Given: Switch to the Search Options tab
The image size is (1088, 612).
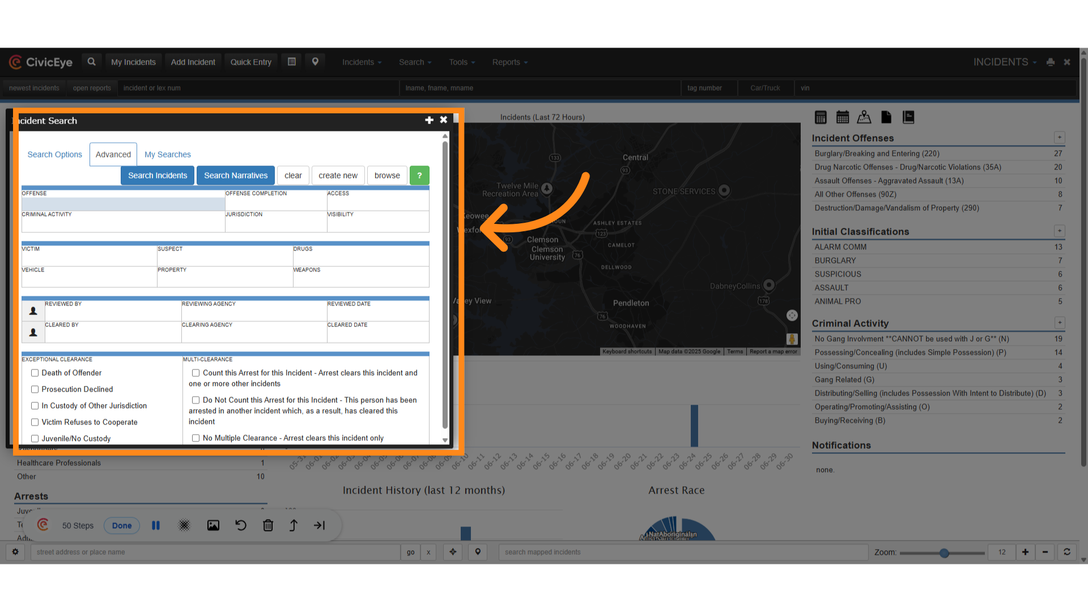Looking at the screenshot, I should (55, 155).
